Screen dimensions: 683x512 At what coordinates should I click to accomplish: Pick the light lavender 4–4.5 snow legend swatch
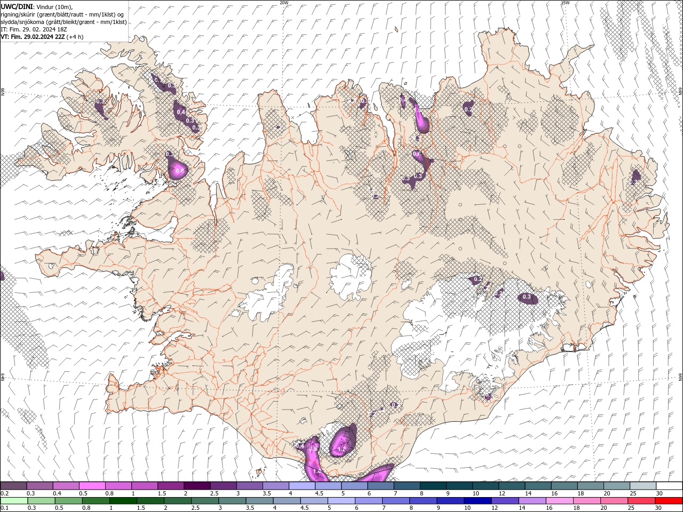click(301, 485)
